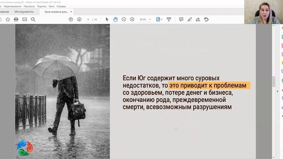The height and width of the screenshot is (159, 283).
Task: Activate the hand pan tool
Action: [115, 19]
